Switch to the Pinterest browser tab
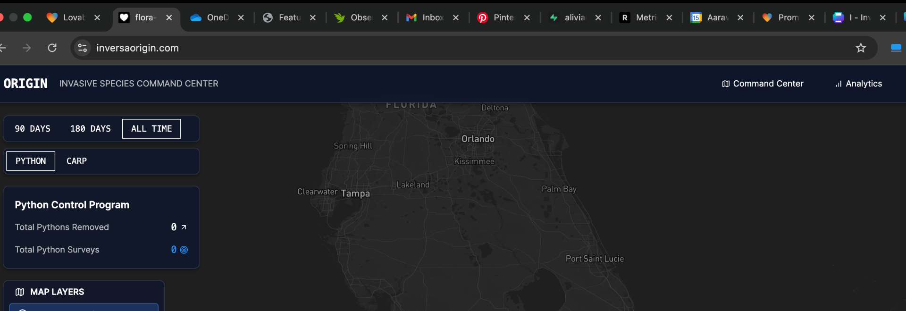 coord(497,17)
